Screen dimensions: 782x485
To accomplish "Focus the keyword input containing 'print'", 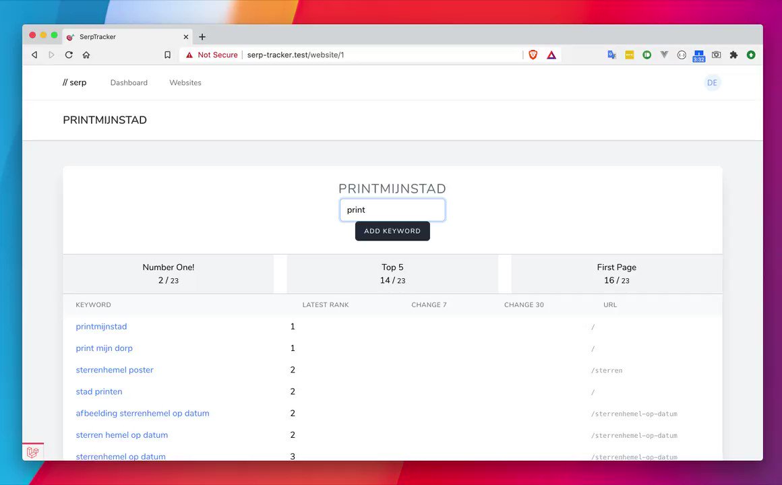I will click(392, 210).
